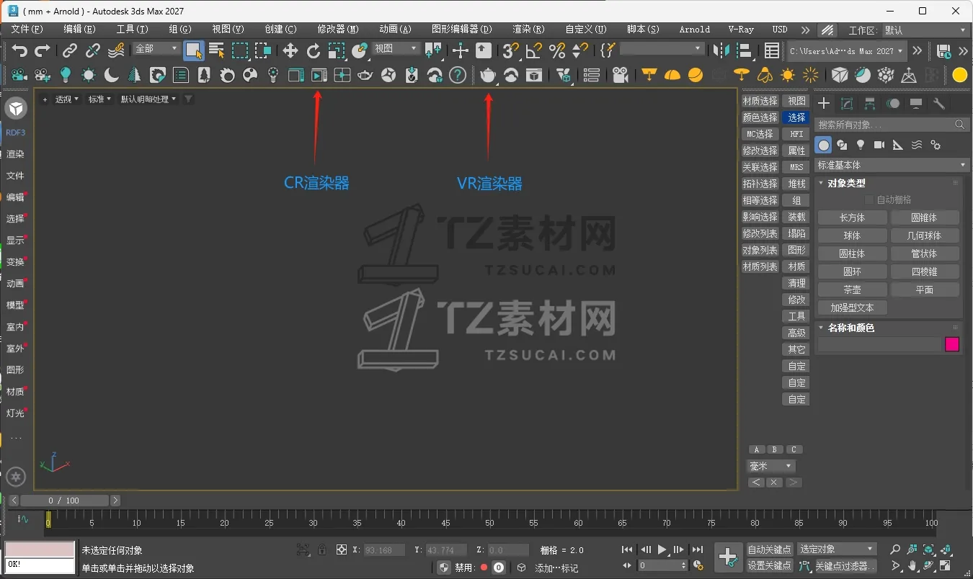The image size is (973, 579).
Task: Collapse the 对象类型 rollout
Action: pyautogui.click(x=846, y=183)
